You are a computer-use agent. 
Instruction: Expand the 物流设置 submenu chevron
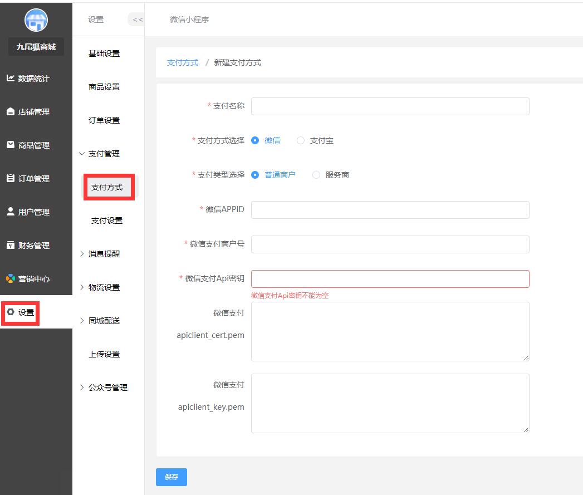[82, 287]
